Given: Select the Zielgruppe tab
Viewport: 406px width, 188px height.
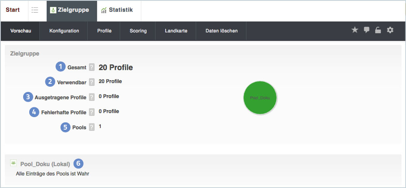Looking at the screenshot, I should [69, 10].
